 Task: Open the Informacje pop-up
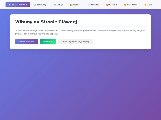click(x=48, y=41)
